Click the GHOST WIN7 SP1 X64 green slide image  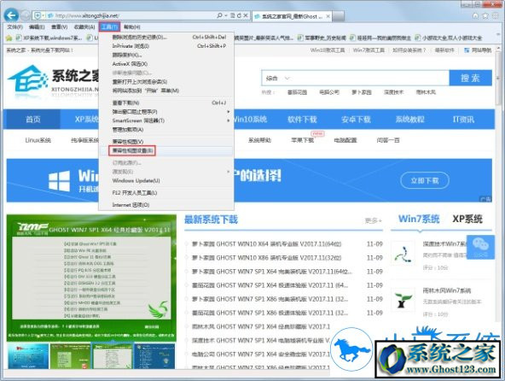coord(91,278)
